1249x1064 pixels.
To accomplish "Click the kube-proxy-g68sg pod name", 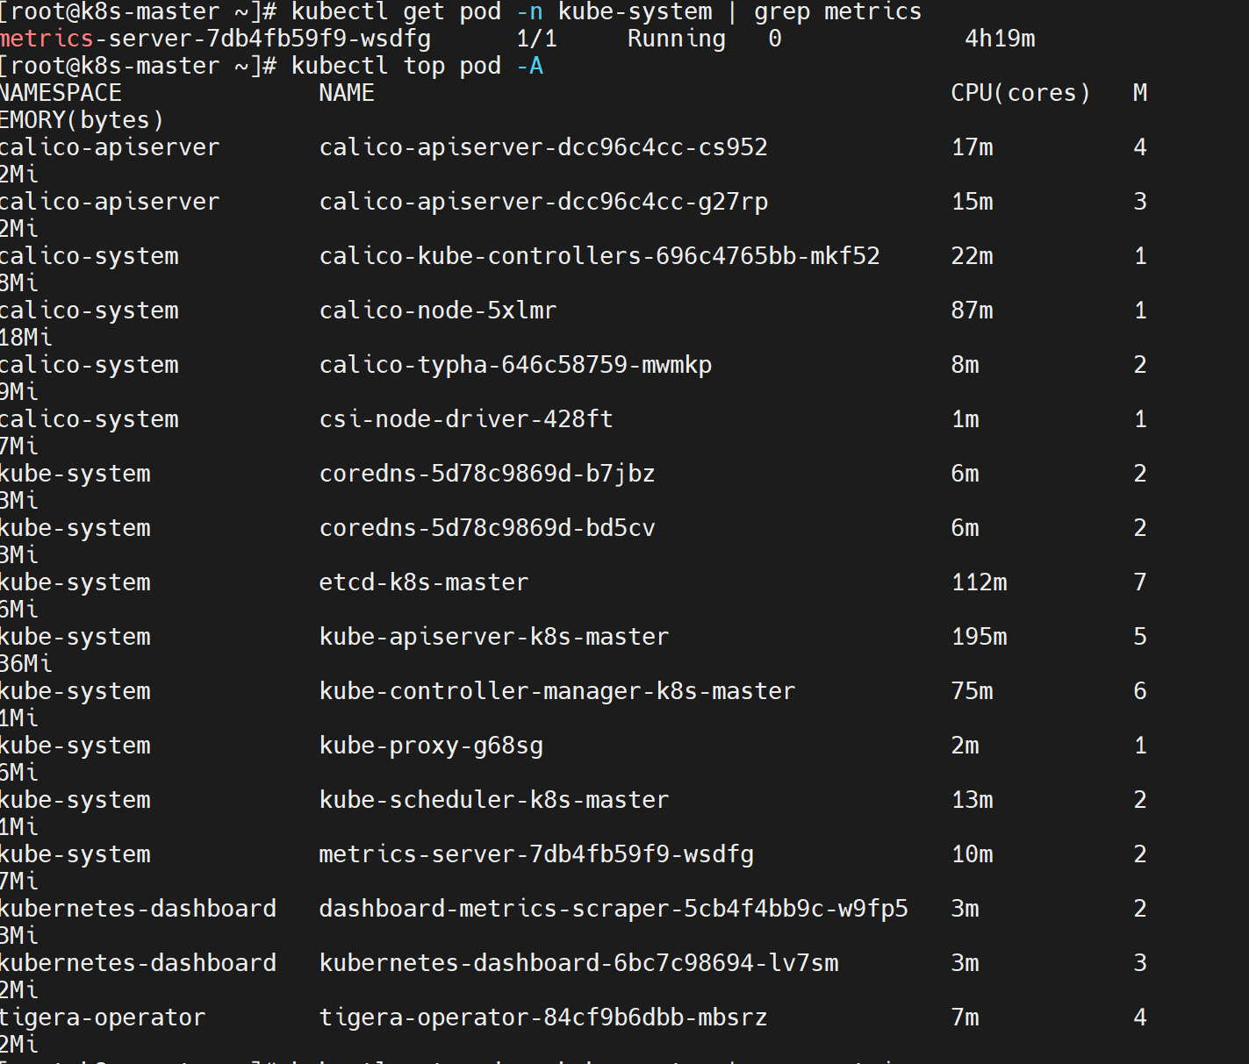I will point(431,746).
